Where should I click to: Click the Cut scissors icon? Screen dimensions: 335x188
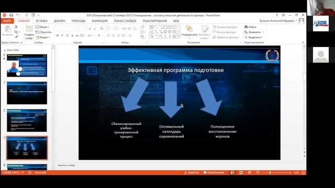[x=16, y=27]
